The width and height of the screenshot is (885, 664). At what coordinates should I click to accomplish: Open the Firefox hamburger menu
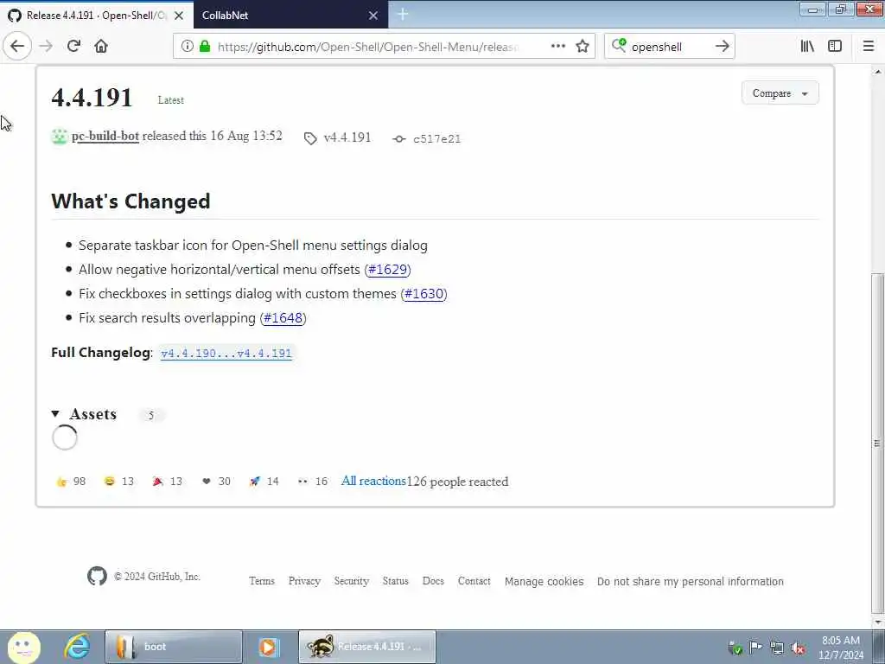pyautogui.click(x=868, y=47)
